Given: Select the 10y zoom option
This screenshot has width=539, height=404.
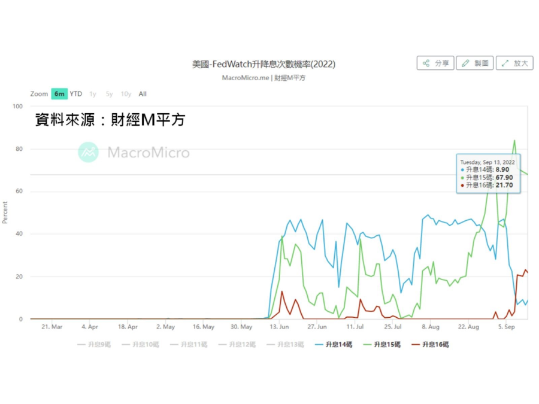Looking at the screenshot, I should [x=126, y=94].
